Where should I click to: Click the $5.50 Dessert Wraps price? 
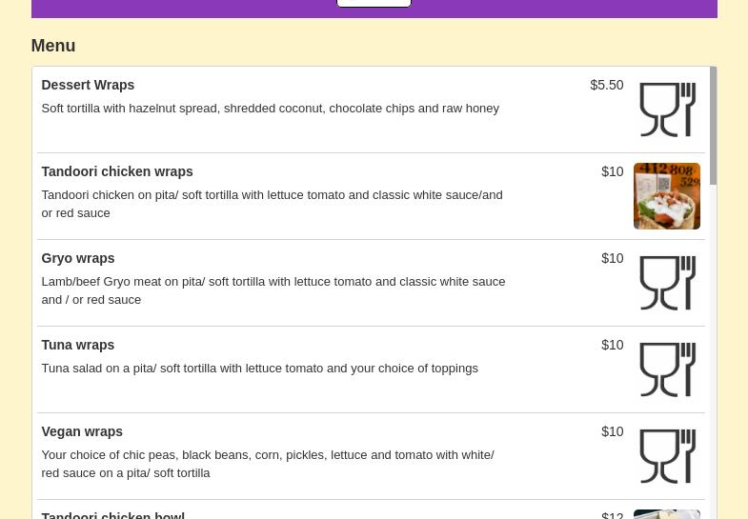point(606,85)
